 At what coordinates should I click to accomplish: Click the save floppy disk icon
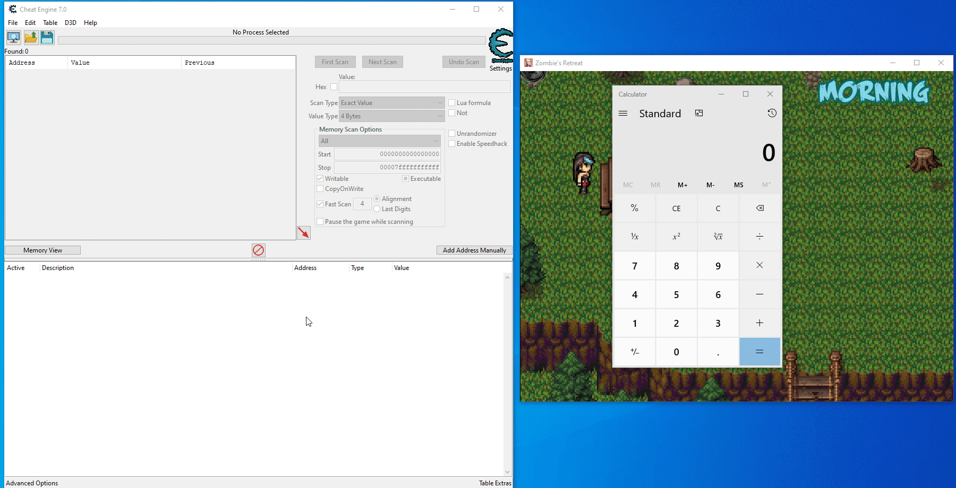(x=47, y=38)
